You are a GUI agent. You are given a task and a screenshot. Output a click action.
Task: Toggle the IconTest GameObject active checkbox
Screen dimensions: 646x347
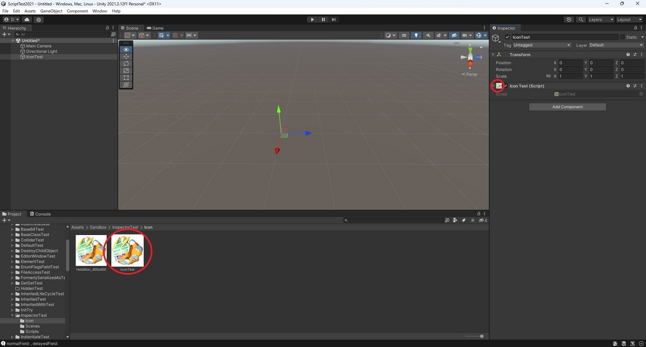click(508, 37)
